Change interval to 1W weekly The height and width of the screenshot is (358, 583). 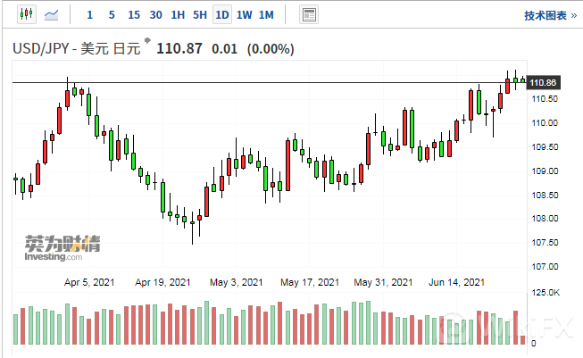(244, 15)
